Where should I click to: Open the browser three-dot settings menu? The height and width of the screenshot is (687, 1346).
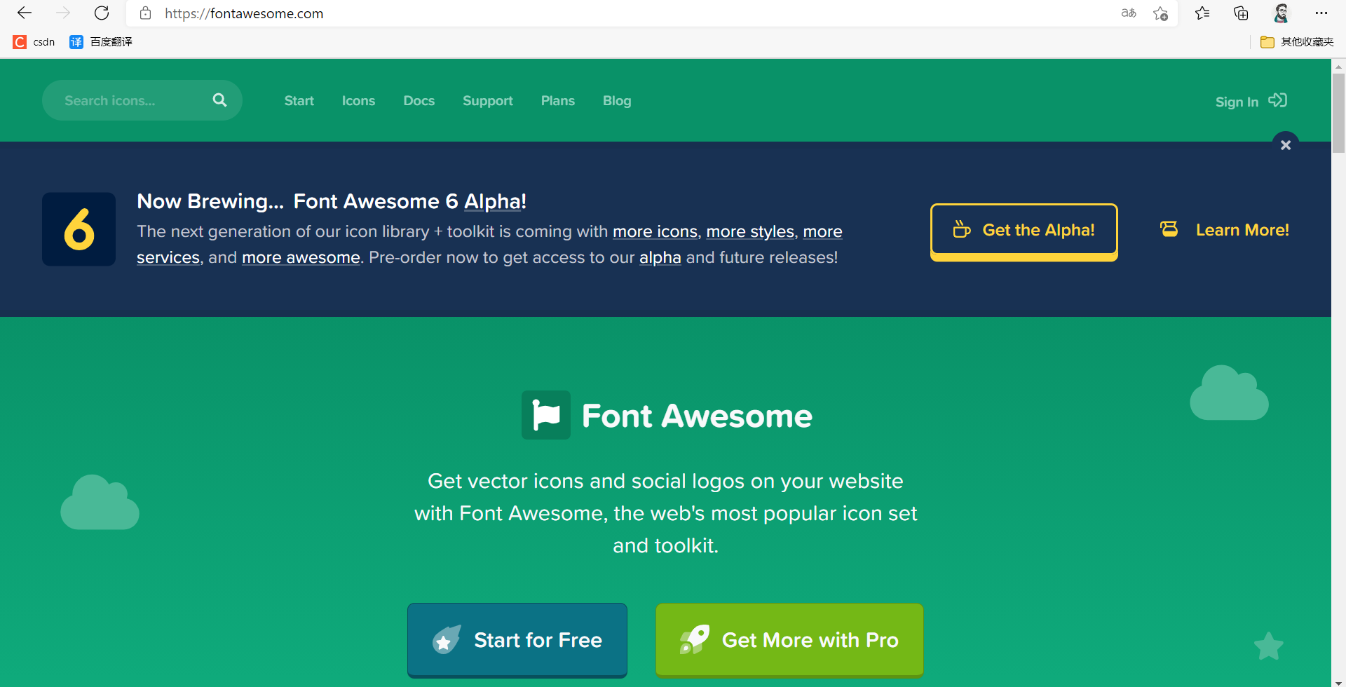pyautogui.click(x=1323, y=13)
